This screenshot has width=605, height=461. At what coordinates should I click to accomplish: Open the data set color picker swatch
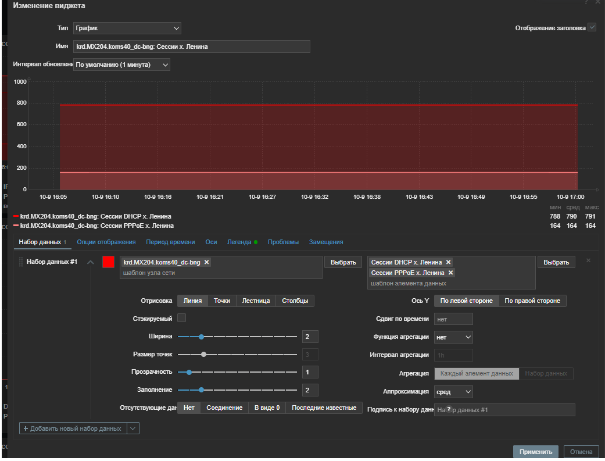pyautogui.click(x=109, y=262)
